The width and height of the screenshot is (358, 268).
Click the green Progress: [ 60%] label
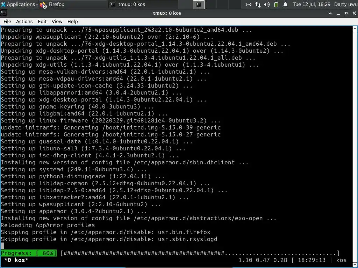pyautogui.click(x=29, y=253)
